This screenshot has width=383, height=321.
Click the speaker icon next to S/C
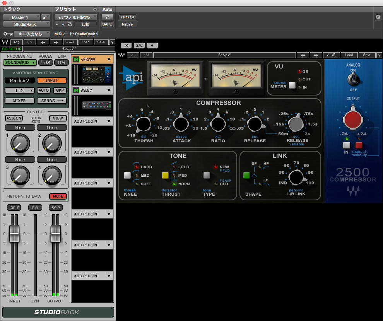152,45
